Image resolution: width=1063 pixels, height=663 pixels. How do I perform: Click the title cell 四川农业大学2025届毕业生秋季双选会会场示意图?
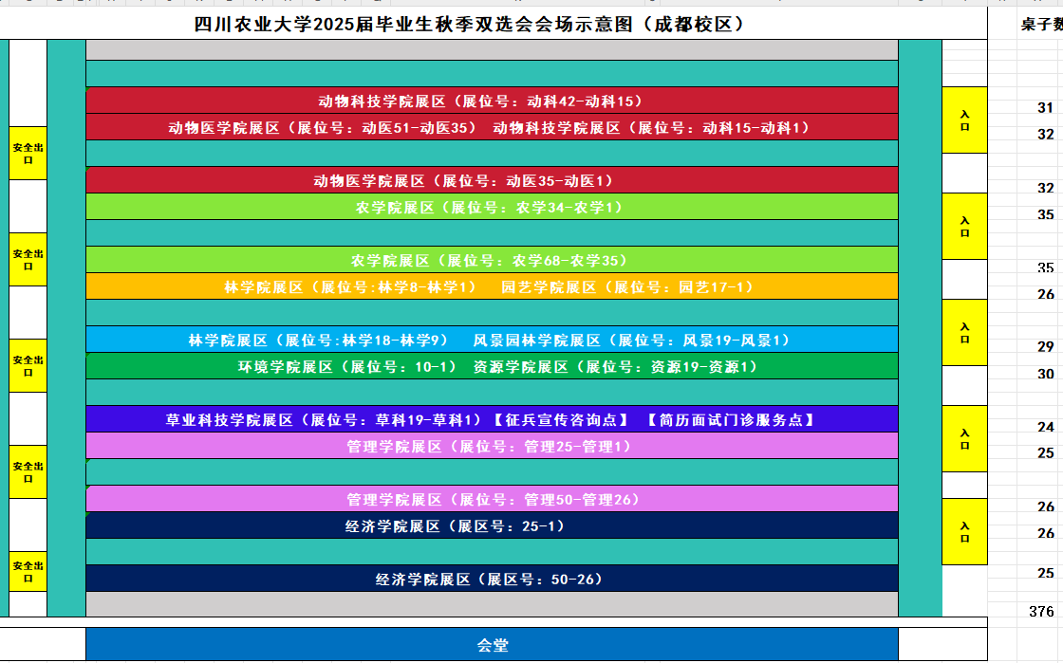(x=469, y=25)
